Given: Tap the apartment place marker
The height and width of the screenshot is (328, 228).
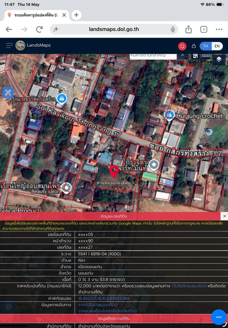Looking at the screenshot, I should pyautogui.click(x=154, y=165).
